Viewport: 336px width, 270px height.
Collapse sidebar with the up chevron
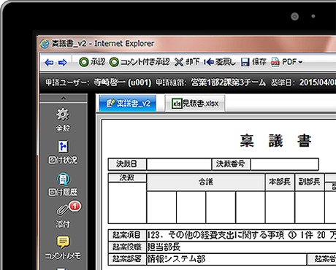(64, 99)
